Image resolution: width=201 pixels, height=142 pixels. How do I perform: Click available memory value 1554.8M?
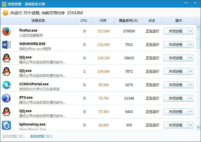pyautogui.click(x=75, y=13)
